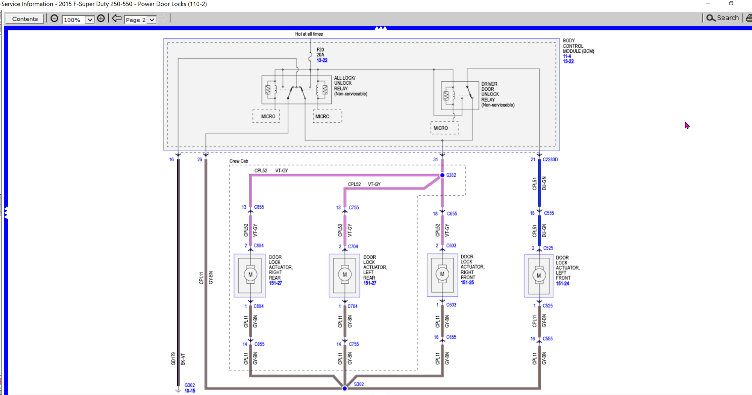
Task: Follow 151-24 link for left front actuator
Action: click(562, 284)
